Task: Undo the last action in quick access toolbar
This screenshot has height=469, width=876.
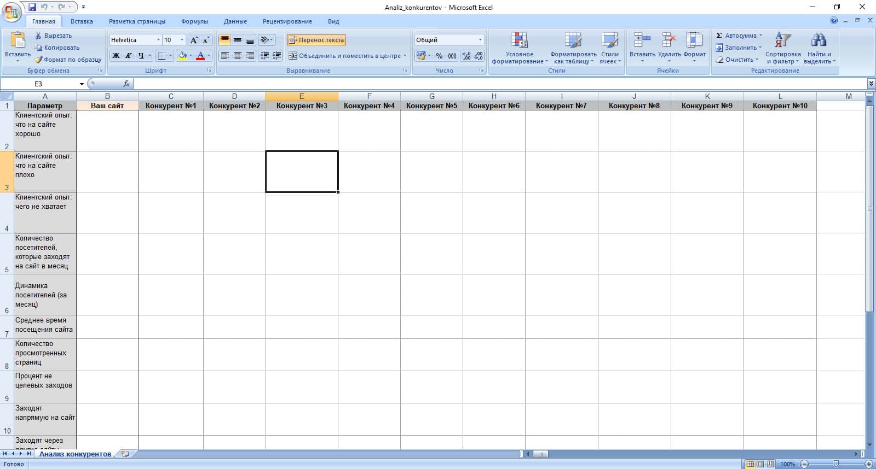Action: 44,7
